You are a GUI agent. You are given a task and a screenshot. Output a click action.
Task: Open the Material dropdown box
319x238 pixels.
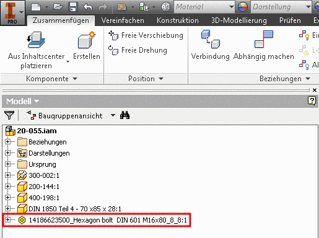click(x=204, y=7)
